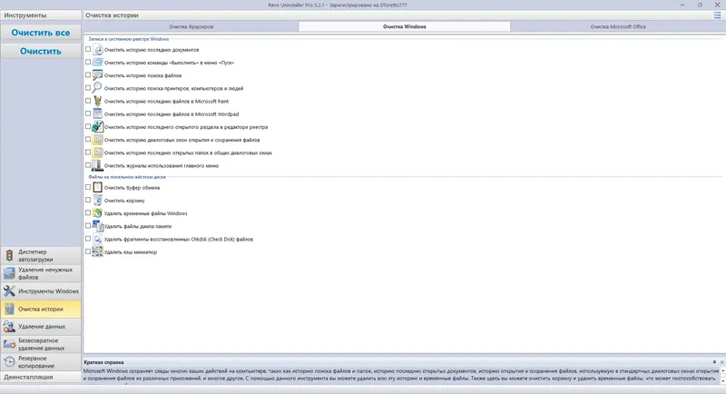
Task: Check the 'Очистить корзину' checkbox
Action: click(x=88, y=200)
